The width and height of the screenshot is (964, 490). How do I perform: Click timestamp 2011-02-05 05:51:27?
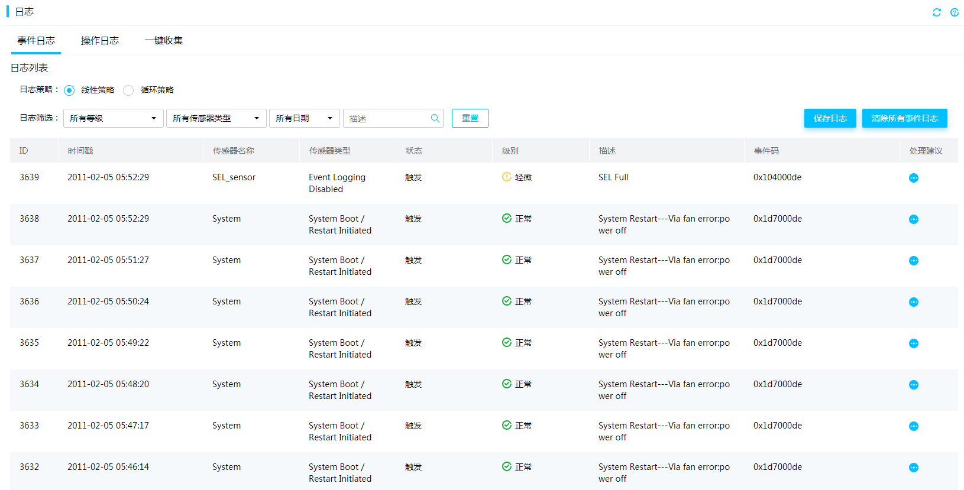(108, 260)
